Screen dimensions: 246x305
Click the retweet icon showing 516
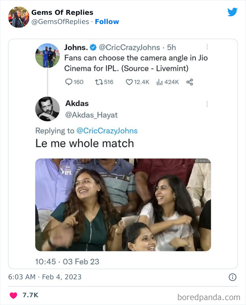[x=98, y=82]
